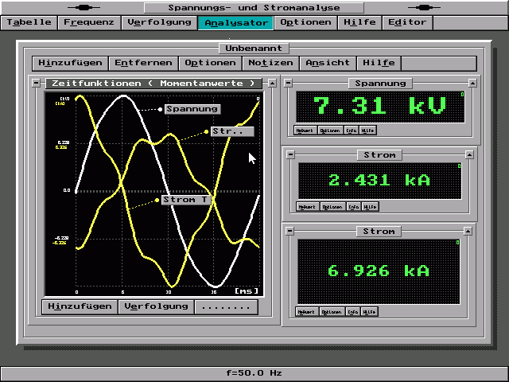Click Meßwert under the 7.31 kV display

click(x=304, y=131)
